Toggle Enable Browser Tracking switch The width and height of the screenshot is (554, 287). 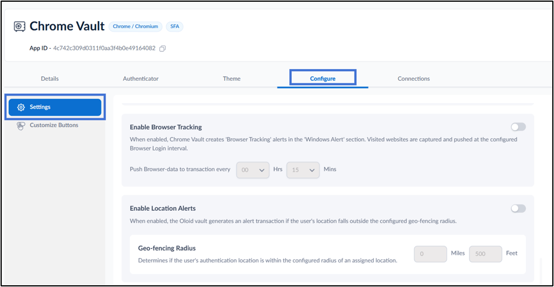coord(518,127)
